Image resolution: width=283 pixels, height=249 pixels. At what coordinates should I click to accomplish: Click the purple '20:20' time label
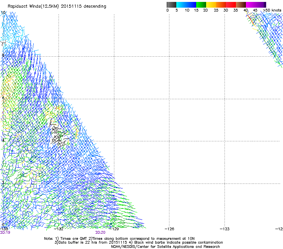(100, 233)
